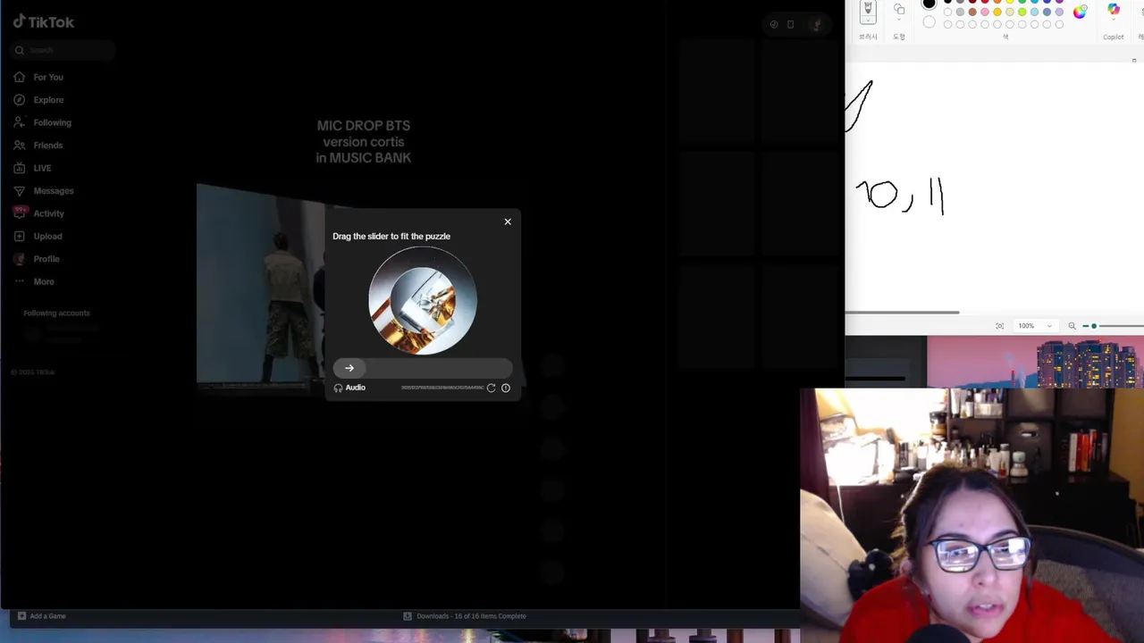Click Add a Game at bottom
This screenshot has height=643, width=1144.
41,616
